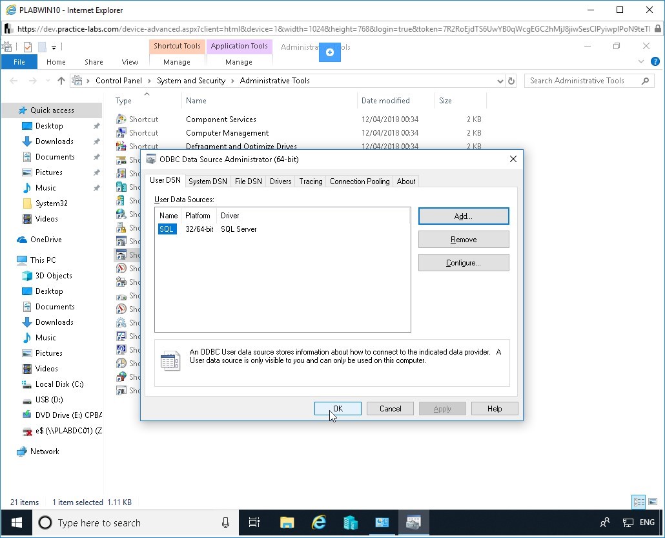665x538 pixels.
Task: Click the Component Services shortcut icon
Action: tap(121, 119)
